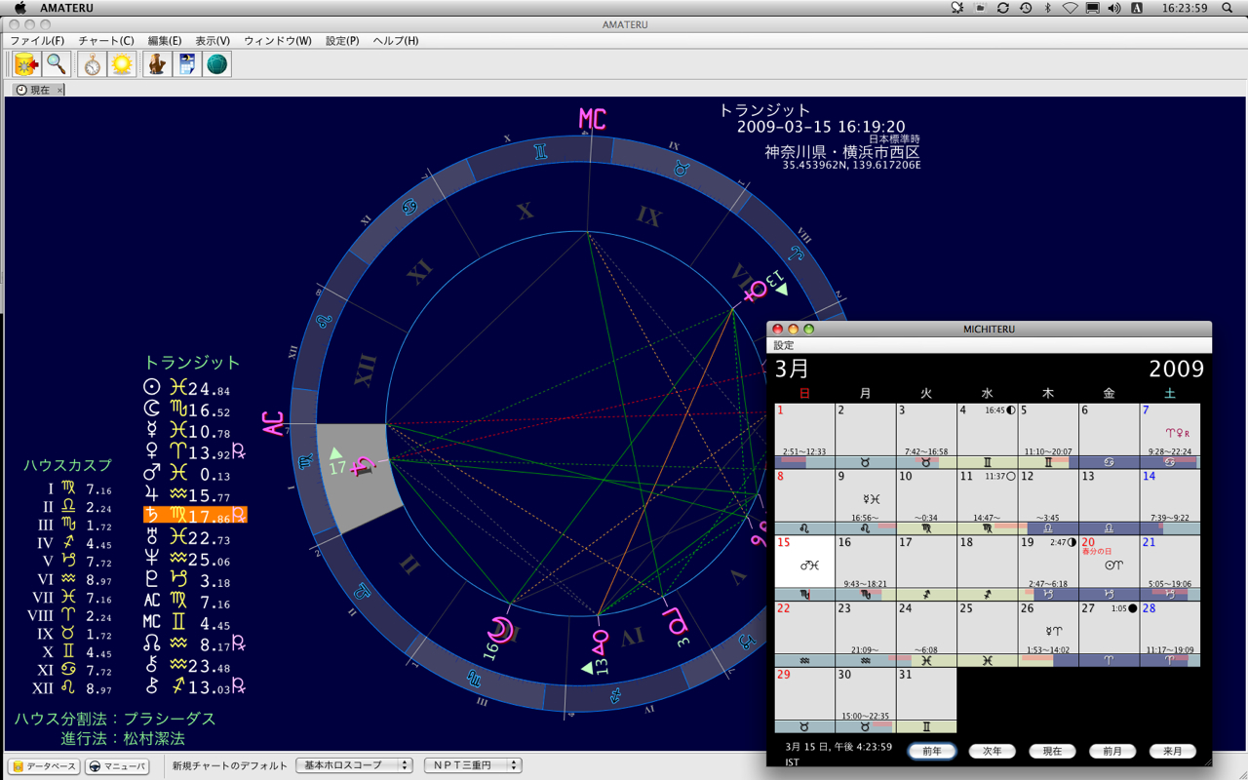
Task: Select the pocket watch time icon
Action: coord(92,64)
